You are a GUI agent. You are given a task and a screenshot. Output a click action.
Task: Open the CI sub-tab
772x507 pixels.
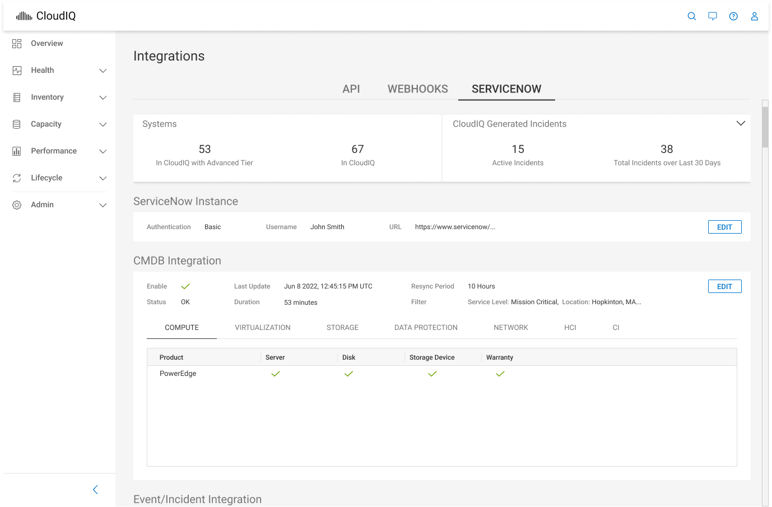coord(616,328)
